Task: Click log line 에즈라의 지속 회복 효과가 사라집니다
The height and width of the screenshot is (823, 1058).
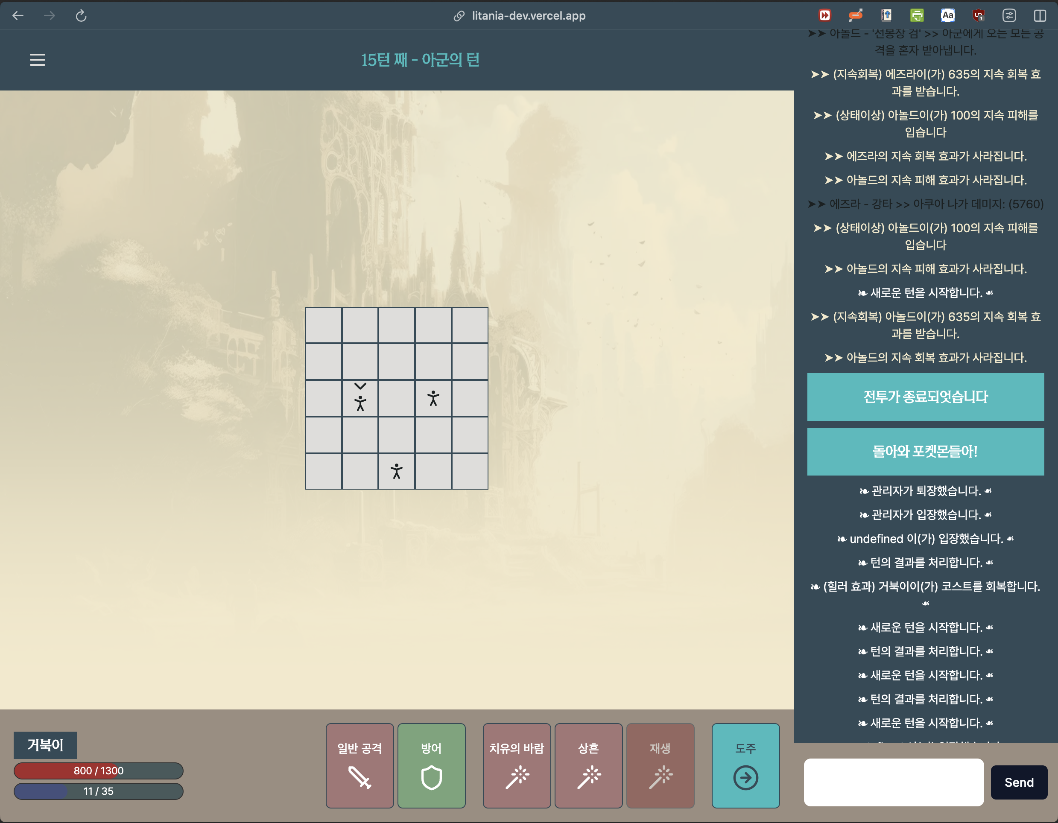Action: tap(925, 156)
